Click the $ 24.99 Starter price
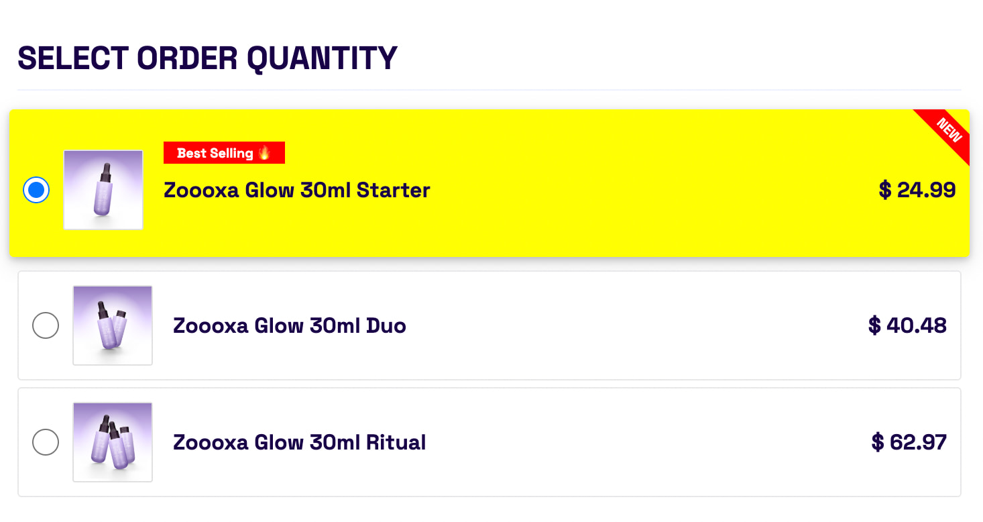 tap(917, 190)
